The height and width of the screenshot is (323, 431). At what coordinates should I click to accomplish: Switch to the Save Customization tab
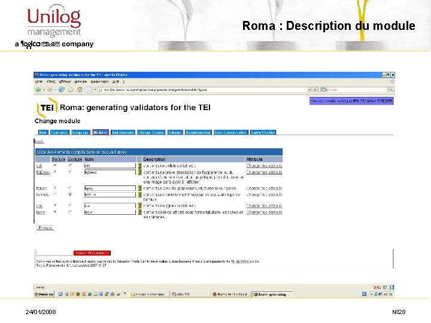click(231, 132)
